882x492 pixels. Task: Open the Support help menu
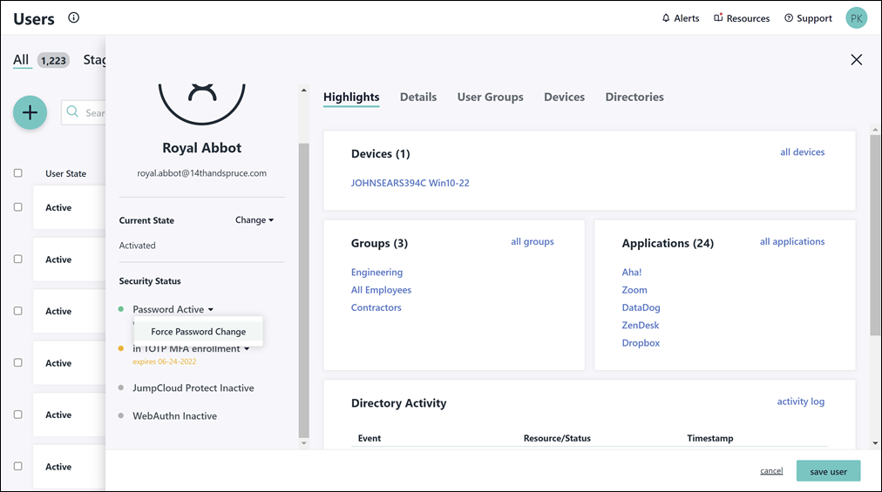pos(808,18)
